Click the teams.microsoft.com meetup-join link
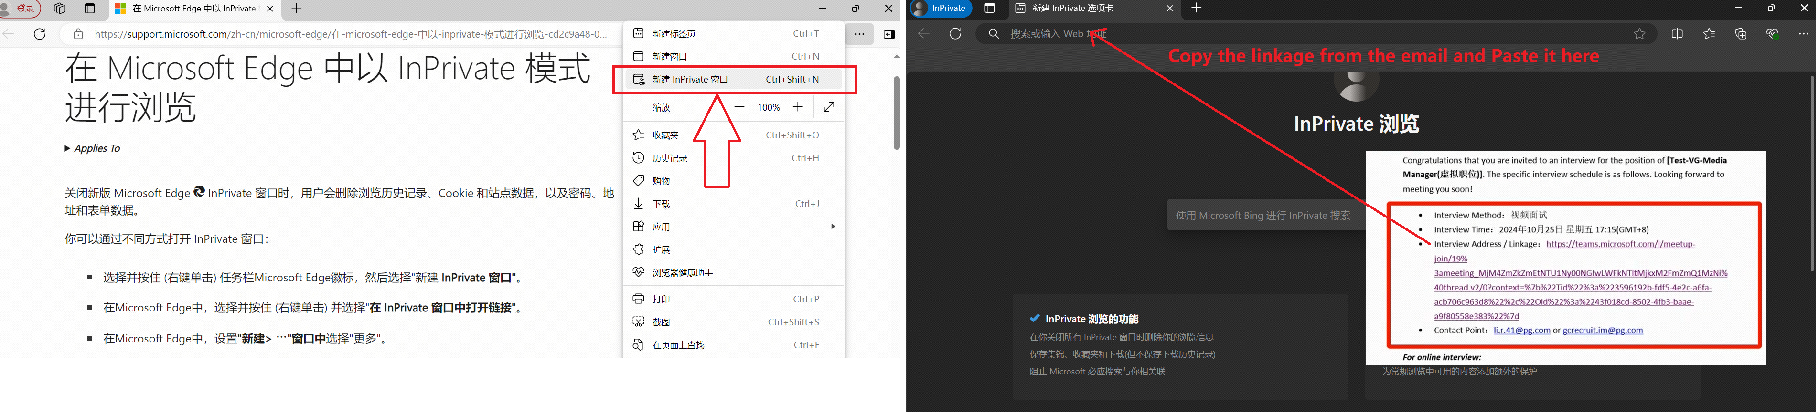Image resolution: width=1819 pixels, height=414 pixels. pos(1580,280)
